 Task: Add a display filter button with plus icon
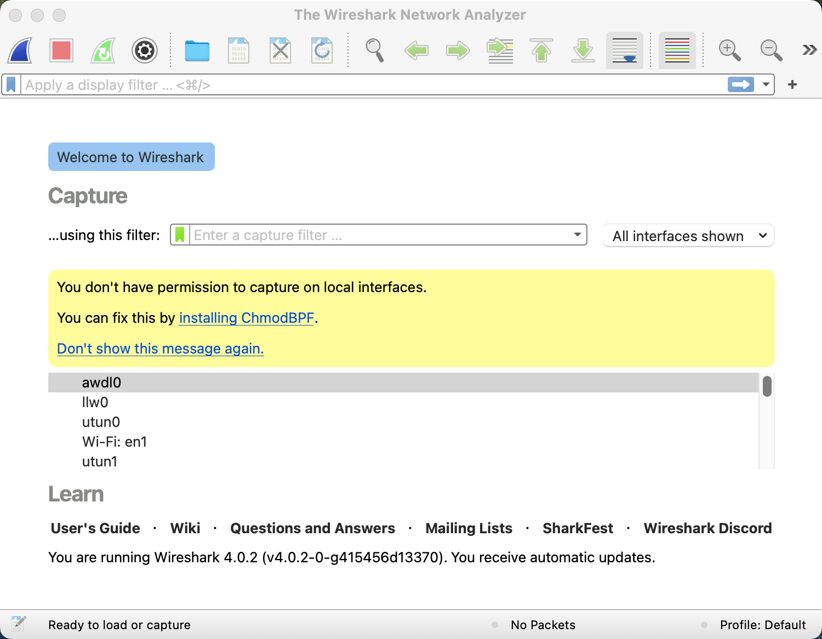(x=792, y=84)
